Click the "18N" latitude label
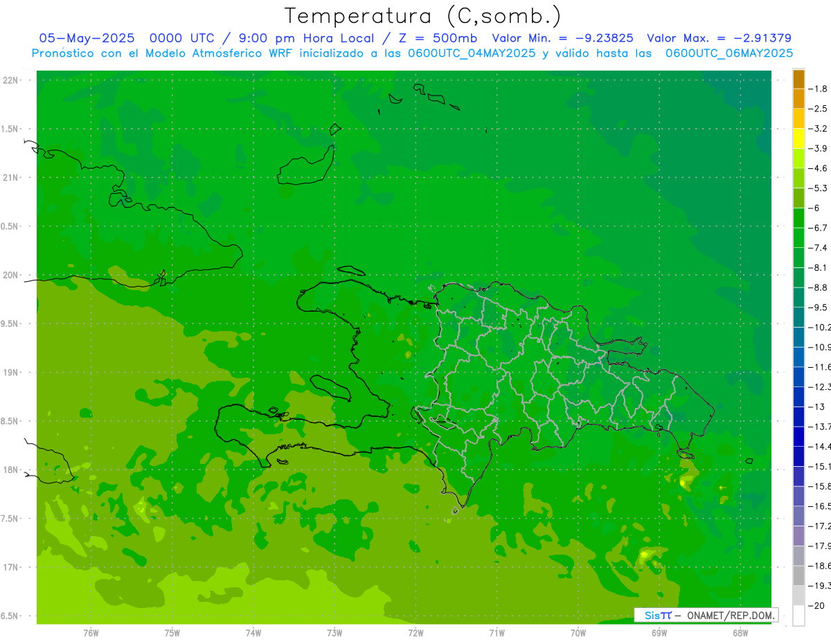Viewport: 831px width, 642px height. click(11, 470)
